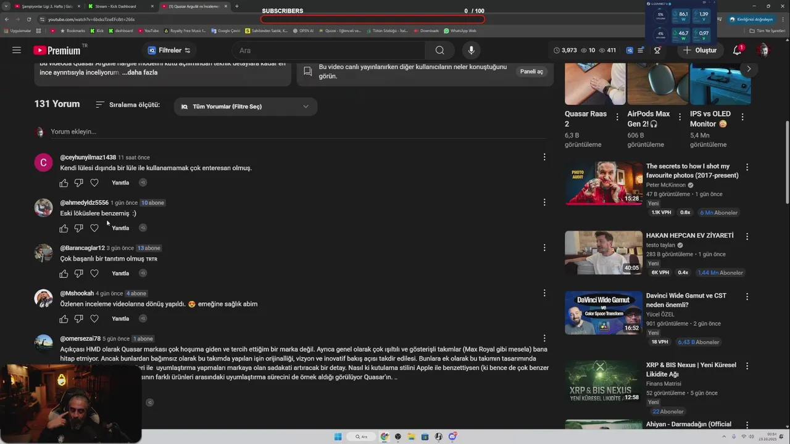Open the notifications bell
The image size is (790, 444).
pyautogui.click(x=737, y=50)
